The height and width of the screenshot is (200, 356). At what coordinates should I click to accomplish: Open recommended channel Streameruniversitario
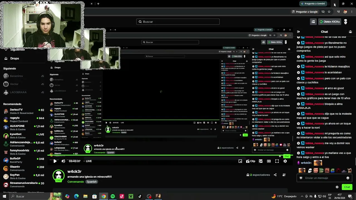23,184
